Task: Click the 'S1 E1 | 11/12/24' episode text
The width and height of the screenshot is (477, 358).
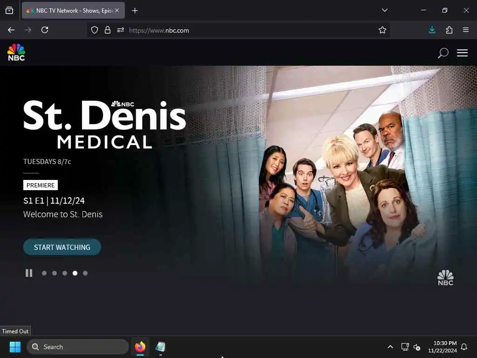Action: pos(54,200)
